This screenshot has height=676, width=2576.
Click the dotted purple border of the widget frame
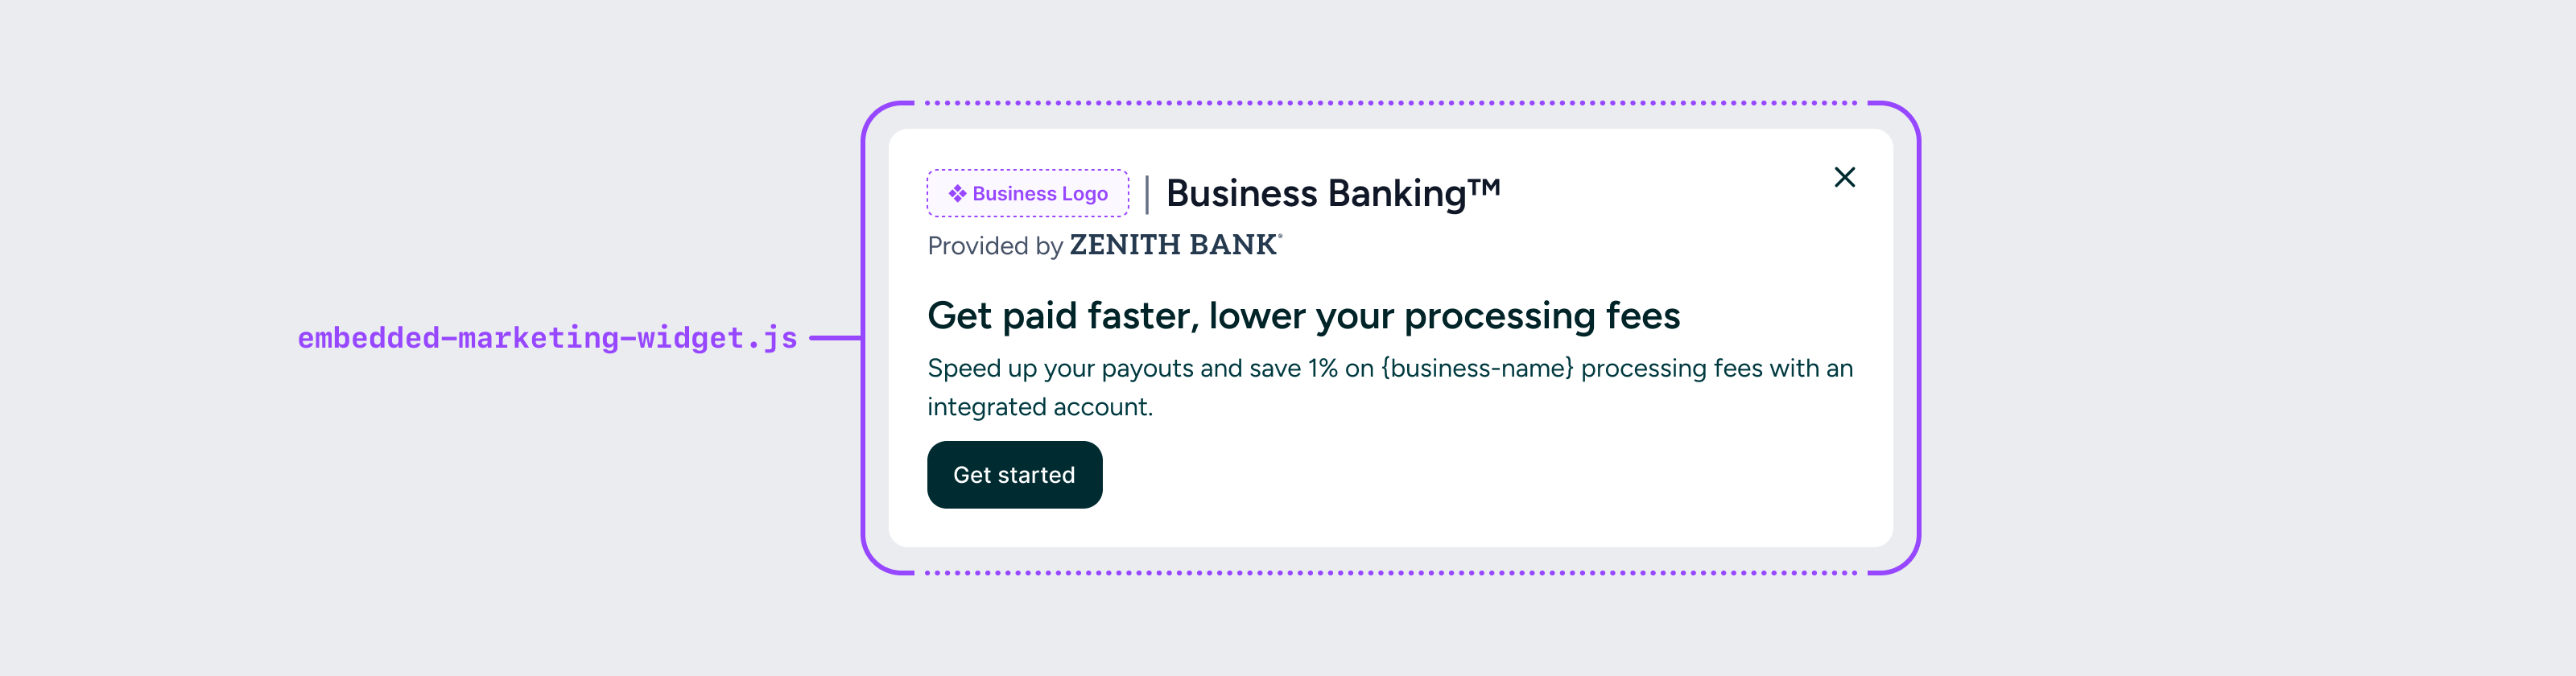1390,103
